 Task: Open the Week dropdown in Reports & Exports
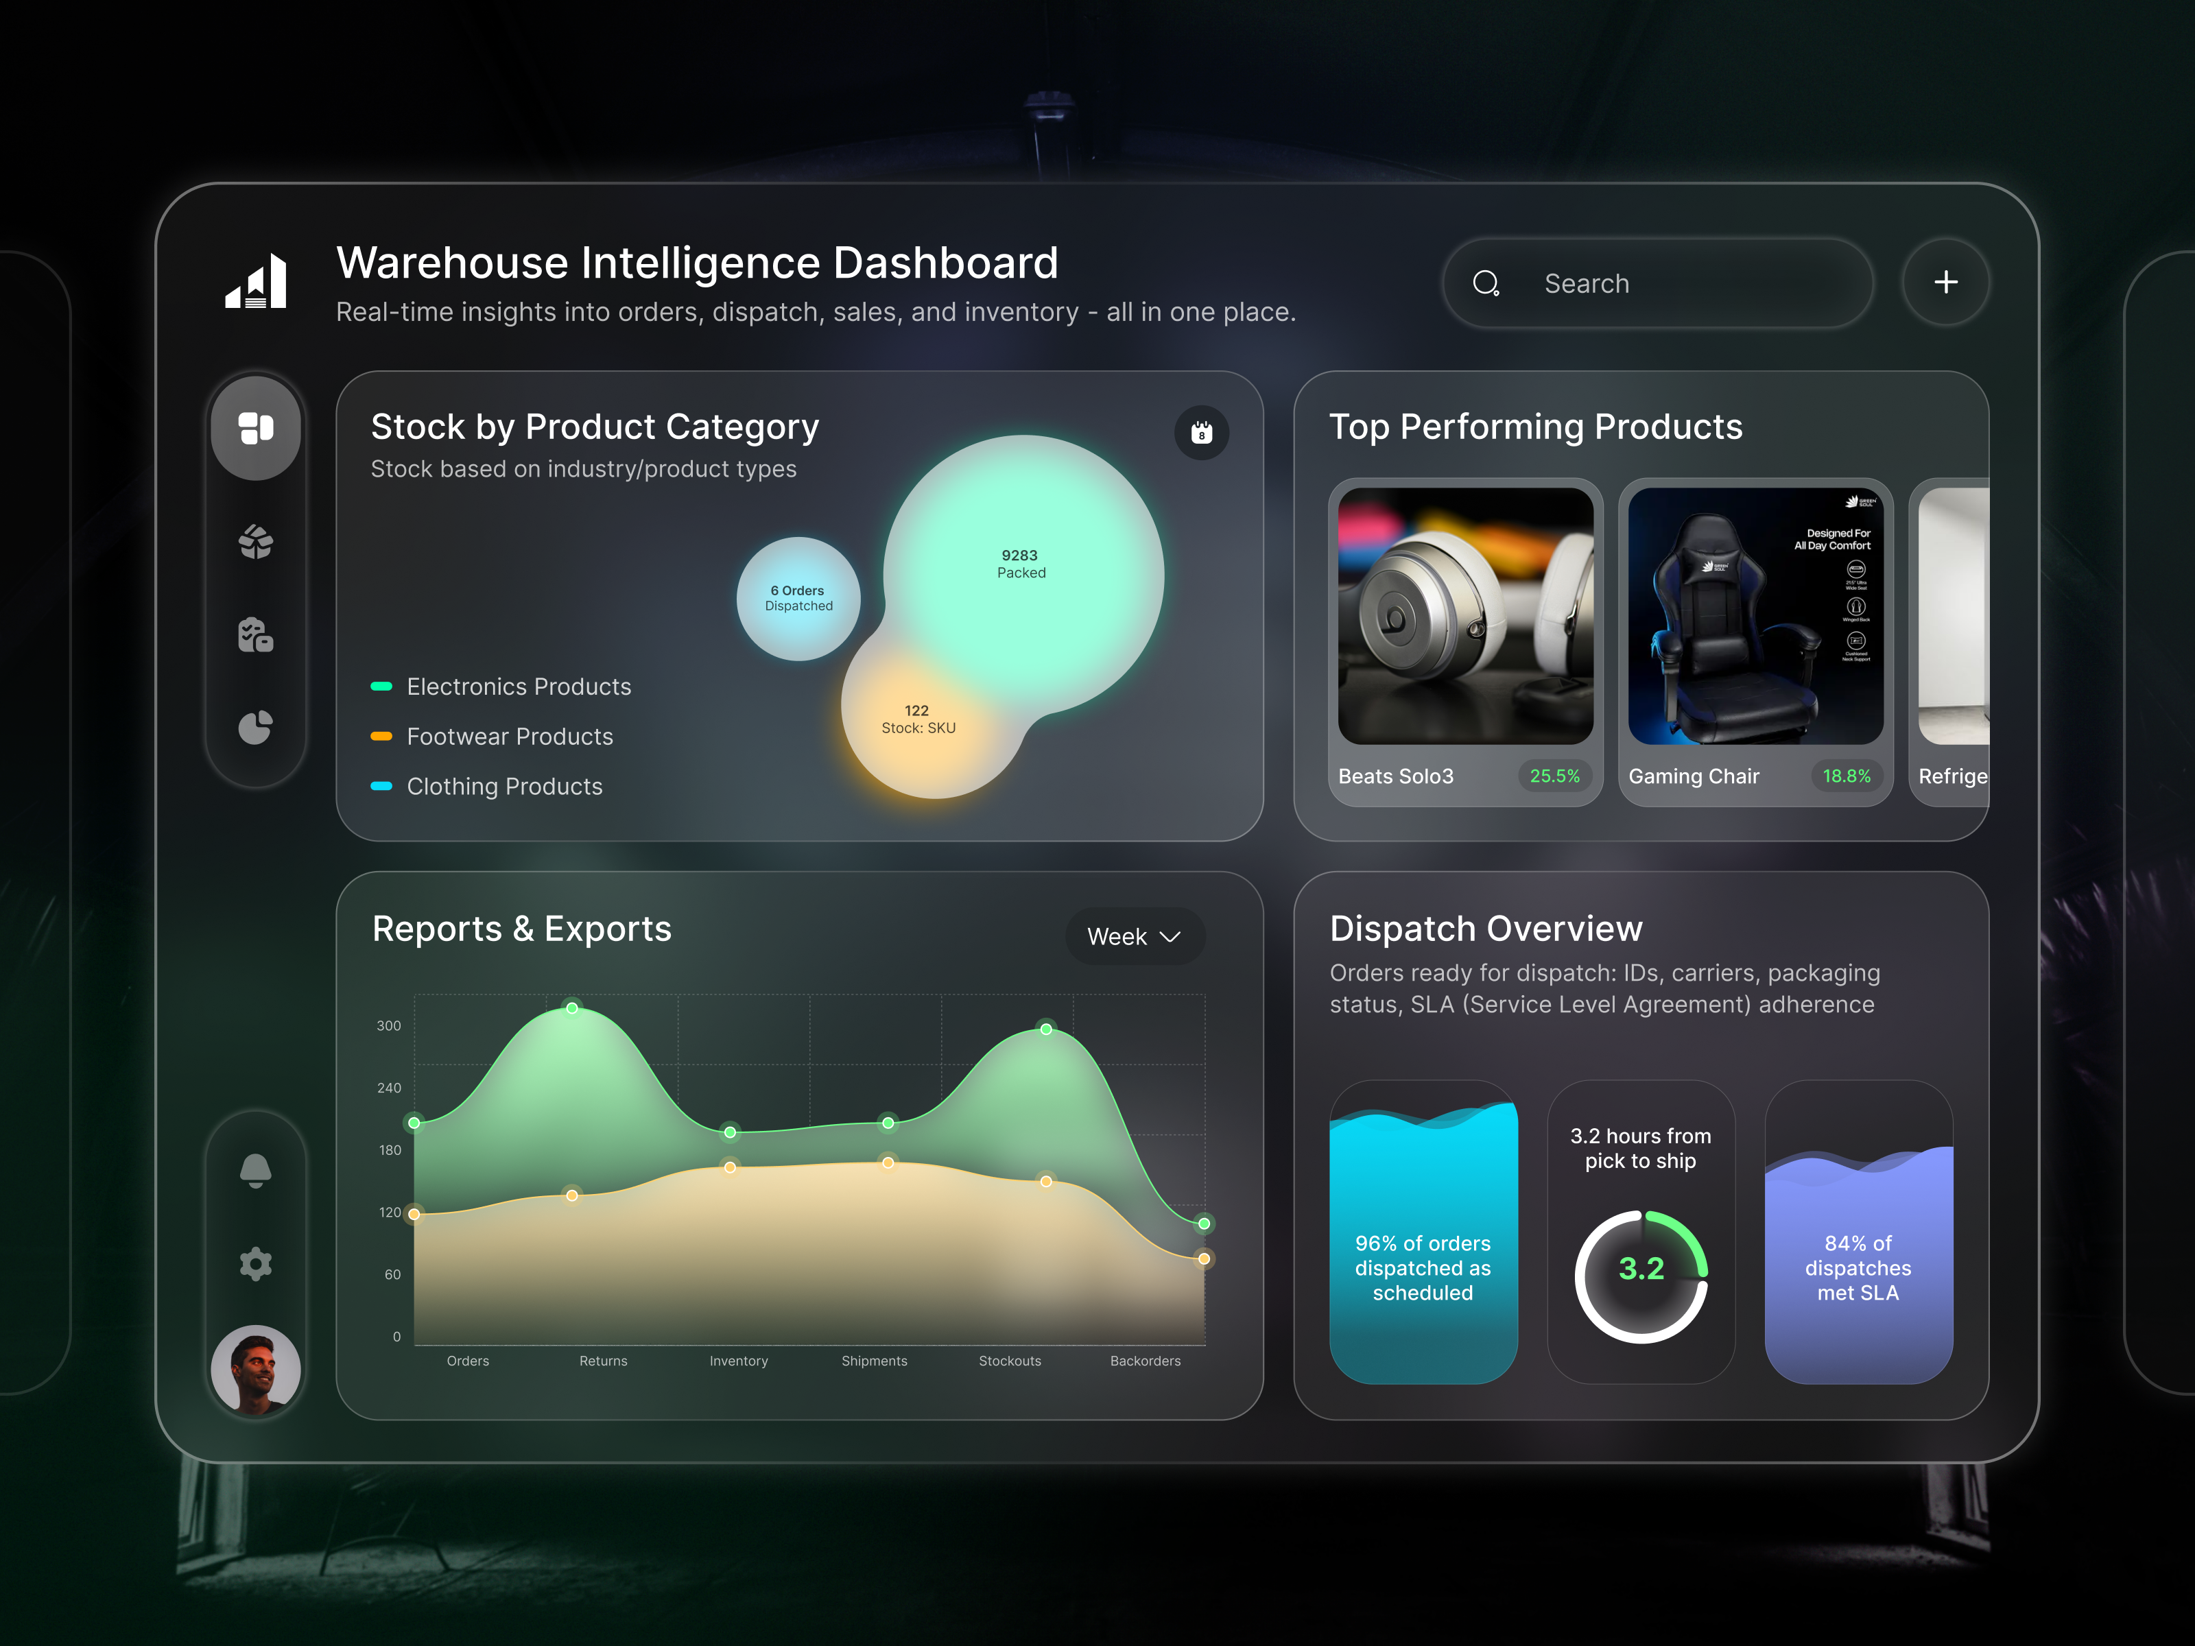(1135, 935)
